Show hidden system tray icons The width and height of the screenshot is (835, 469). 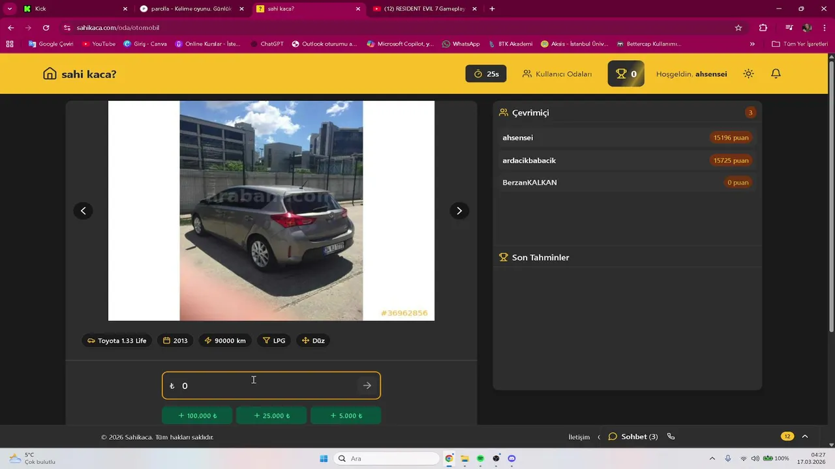(x=712, y=459)
